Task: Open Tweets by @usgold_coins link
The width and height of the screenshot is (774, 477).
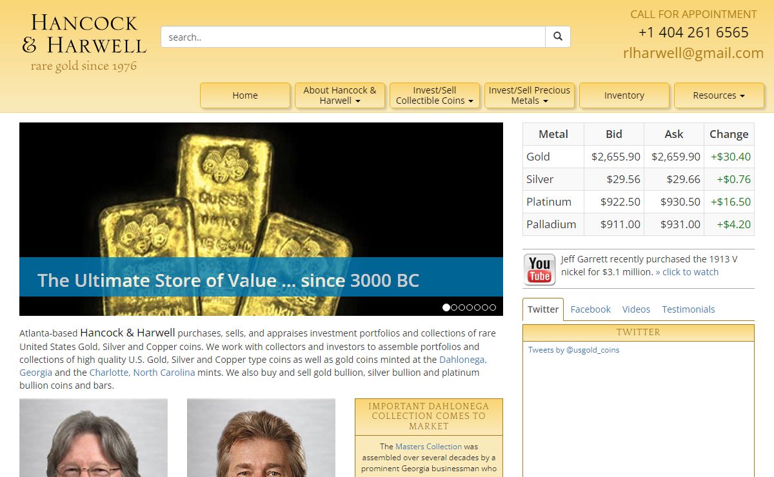Action: point(573,350)
